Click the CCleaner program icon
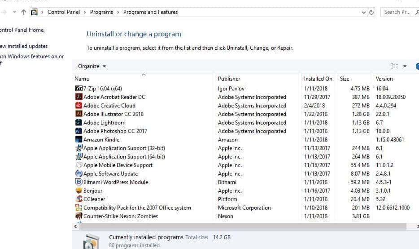Image resolution: width=419 pixels, height=249 pixels. pyautogui.click(x=79, y=199)
